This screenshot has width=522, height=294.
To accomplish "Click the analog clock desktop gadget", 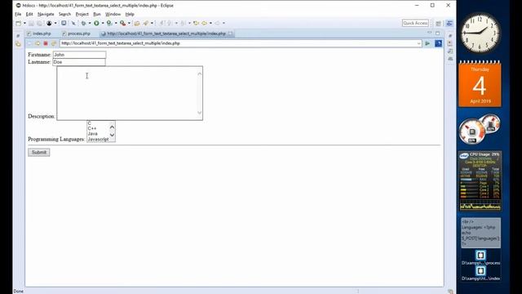I will [480, 33].
